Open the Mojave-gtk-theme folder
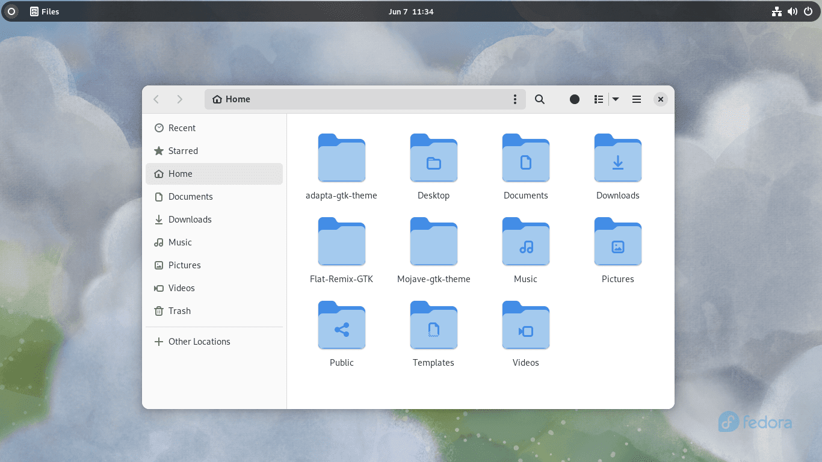 [x=433, y=242]
